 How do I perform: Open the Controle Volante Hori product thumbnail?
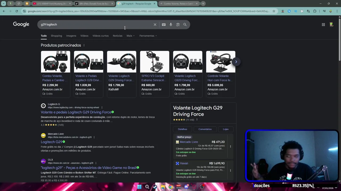tap(221, 62)
